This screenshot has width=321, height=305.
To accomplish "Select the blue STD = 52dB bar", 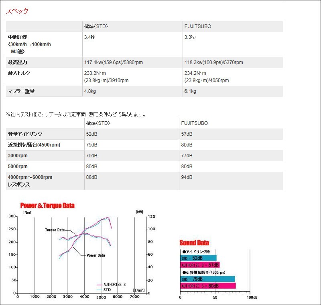I will coord(199,258).
